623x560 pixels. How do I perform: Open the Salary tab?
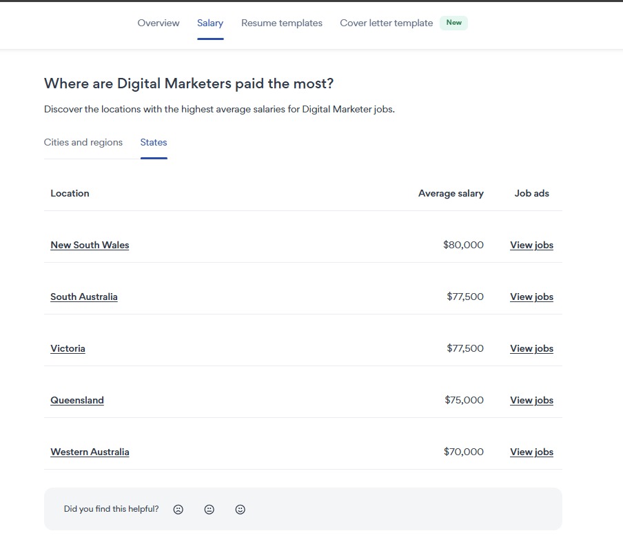[210, 23]
